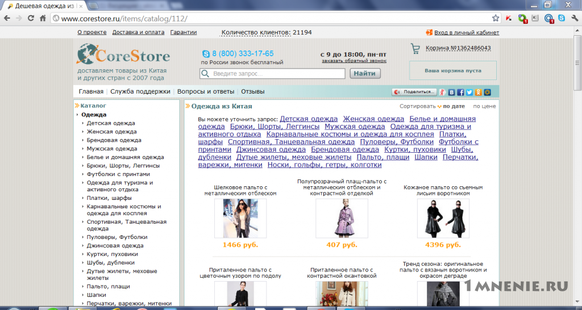Click Количество клиентов text
The image size is (582, 310).
point(256,32)
